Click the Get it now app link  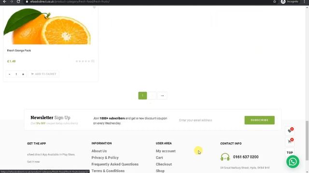pos(33,161)
